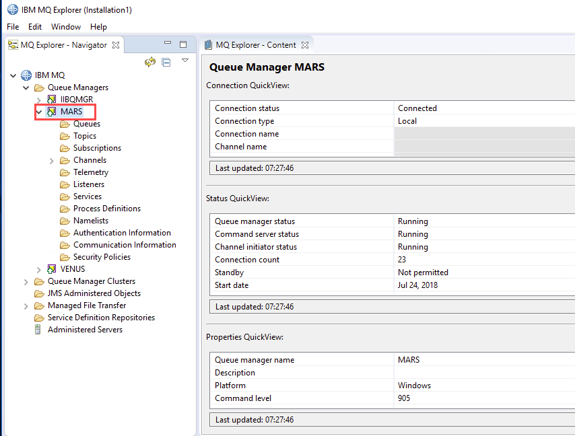Image resolution: width=575 pixels, height=436 pixels.
Task: Select Administered Servers label in tree
Action: point(85,330)
